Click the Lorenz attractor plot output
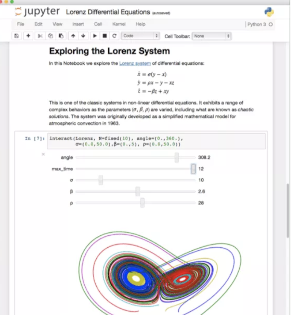This screenshot has width=292, height=315. click(x=160, y=272)
